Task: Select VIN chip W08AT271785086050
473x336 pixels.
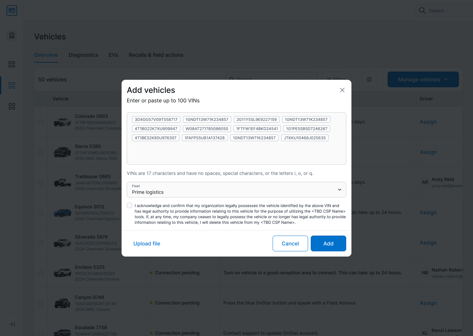Action: click(207, 129)
